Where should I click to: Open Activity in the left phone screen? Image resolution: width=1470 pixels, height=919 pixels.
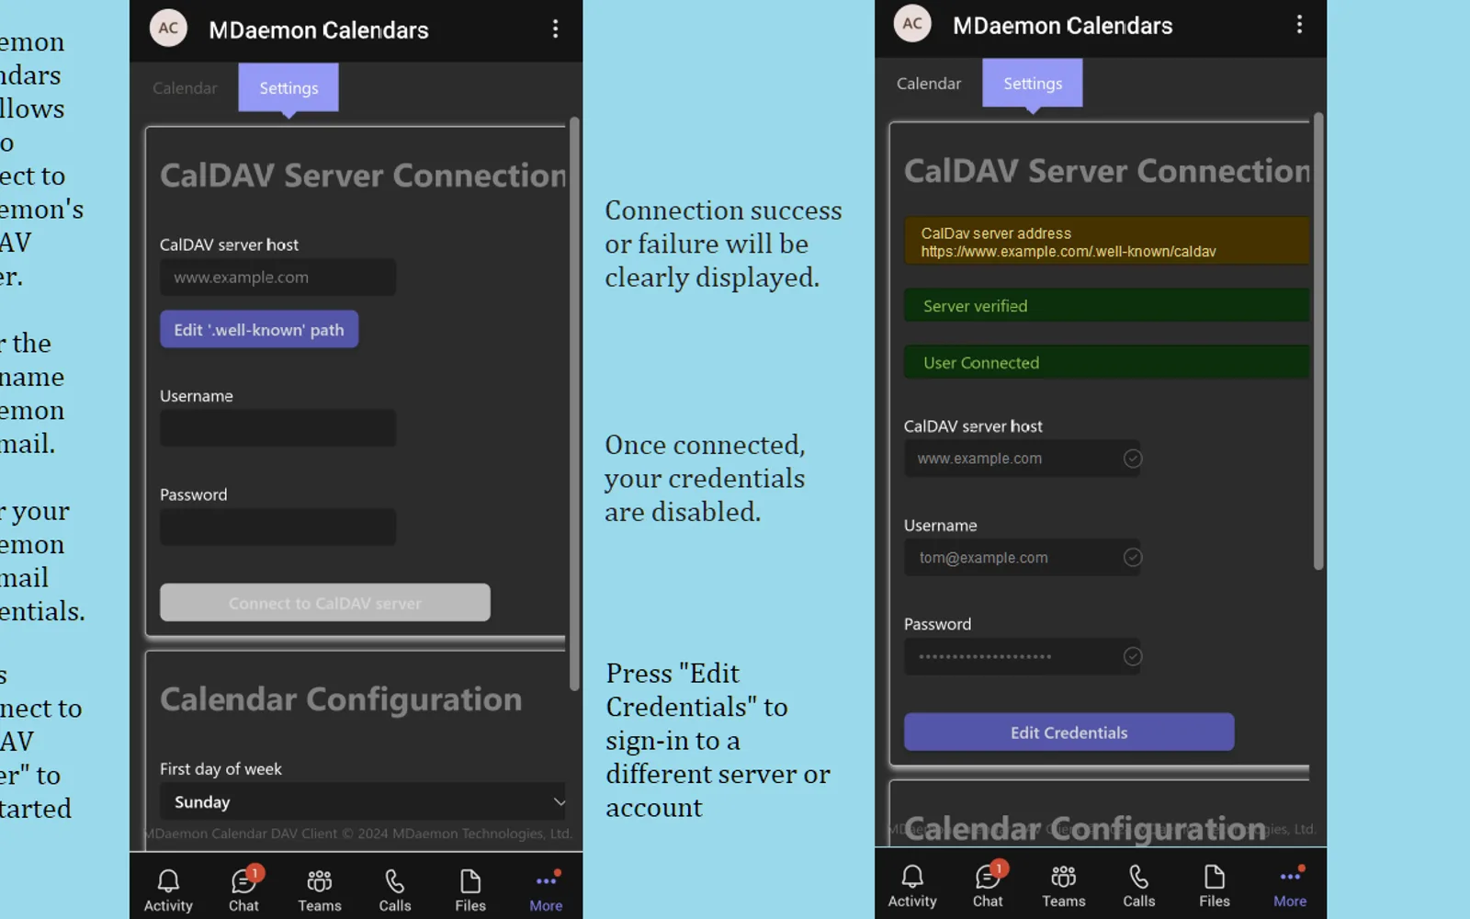[168, 890]
